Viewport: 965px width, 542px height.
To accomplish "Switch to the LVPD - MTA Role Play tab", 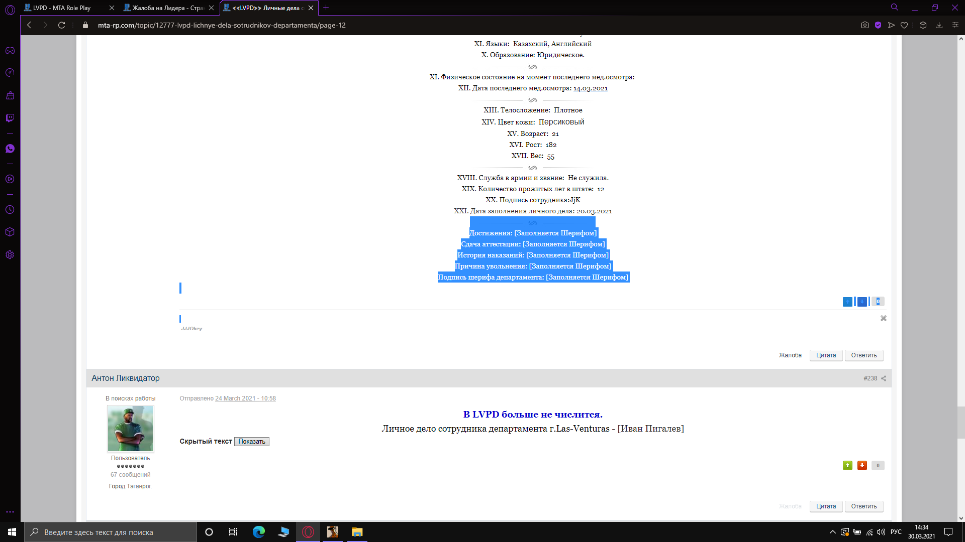I will point(62,8).
